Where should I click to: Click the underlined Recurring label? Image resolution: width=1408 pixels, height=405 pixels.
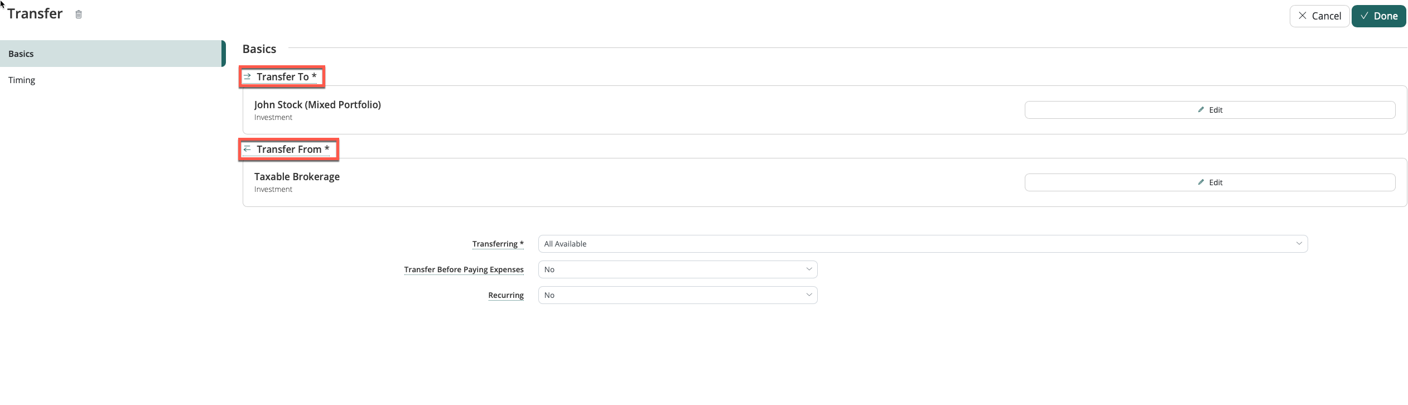click(505, 295)
